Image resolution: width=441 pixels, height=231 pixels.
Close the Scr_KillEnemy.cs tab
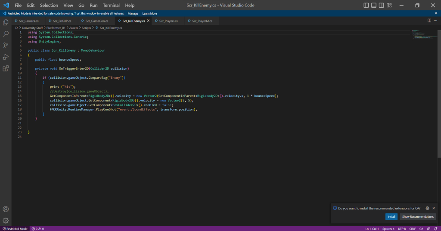pyautogui.click(x=149, y=21)
